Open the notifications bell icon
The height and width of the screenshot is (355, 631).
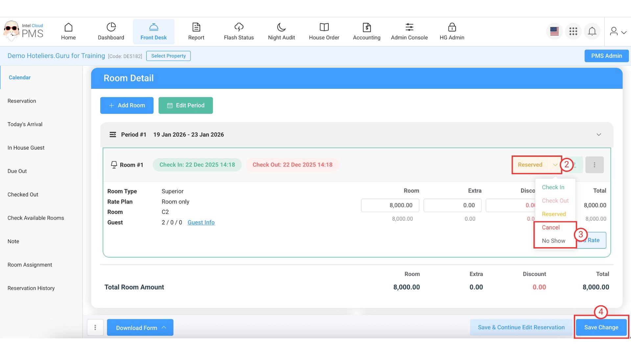(592, 32)
